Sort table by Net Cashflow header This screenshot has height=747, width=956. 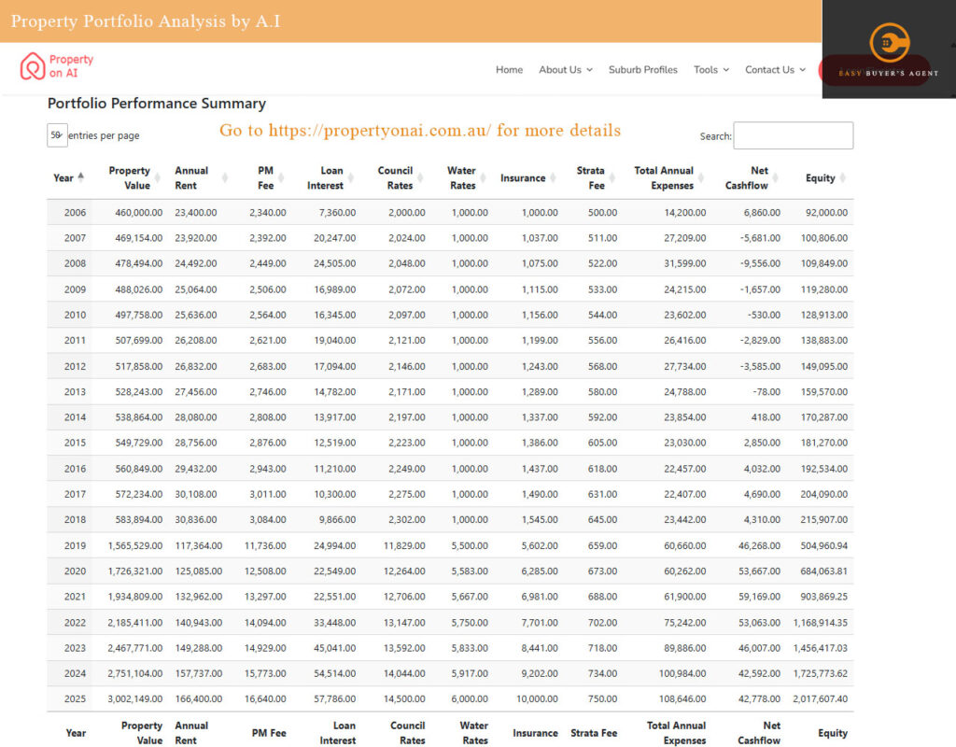pos(746,178)
